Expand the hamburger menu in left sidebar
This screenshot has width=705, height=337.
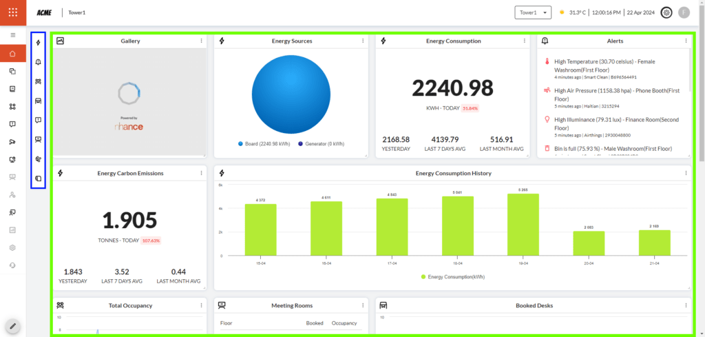coord(12,34)
